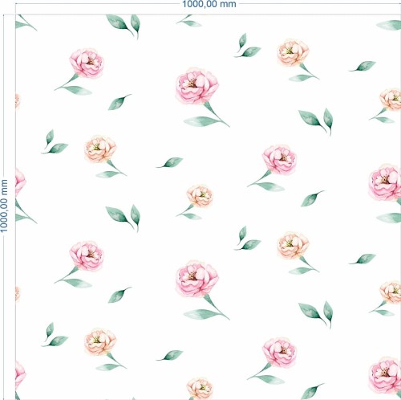401x400 pixels.
Task: Click the vertical 1000,00 mm height label
Action: point(4,206)
